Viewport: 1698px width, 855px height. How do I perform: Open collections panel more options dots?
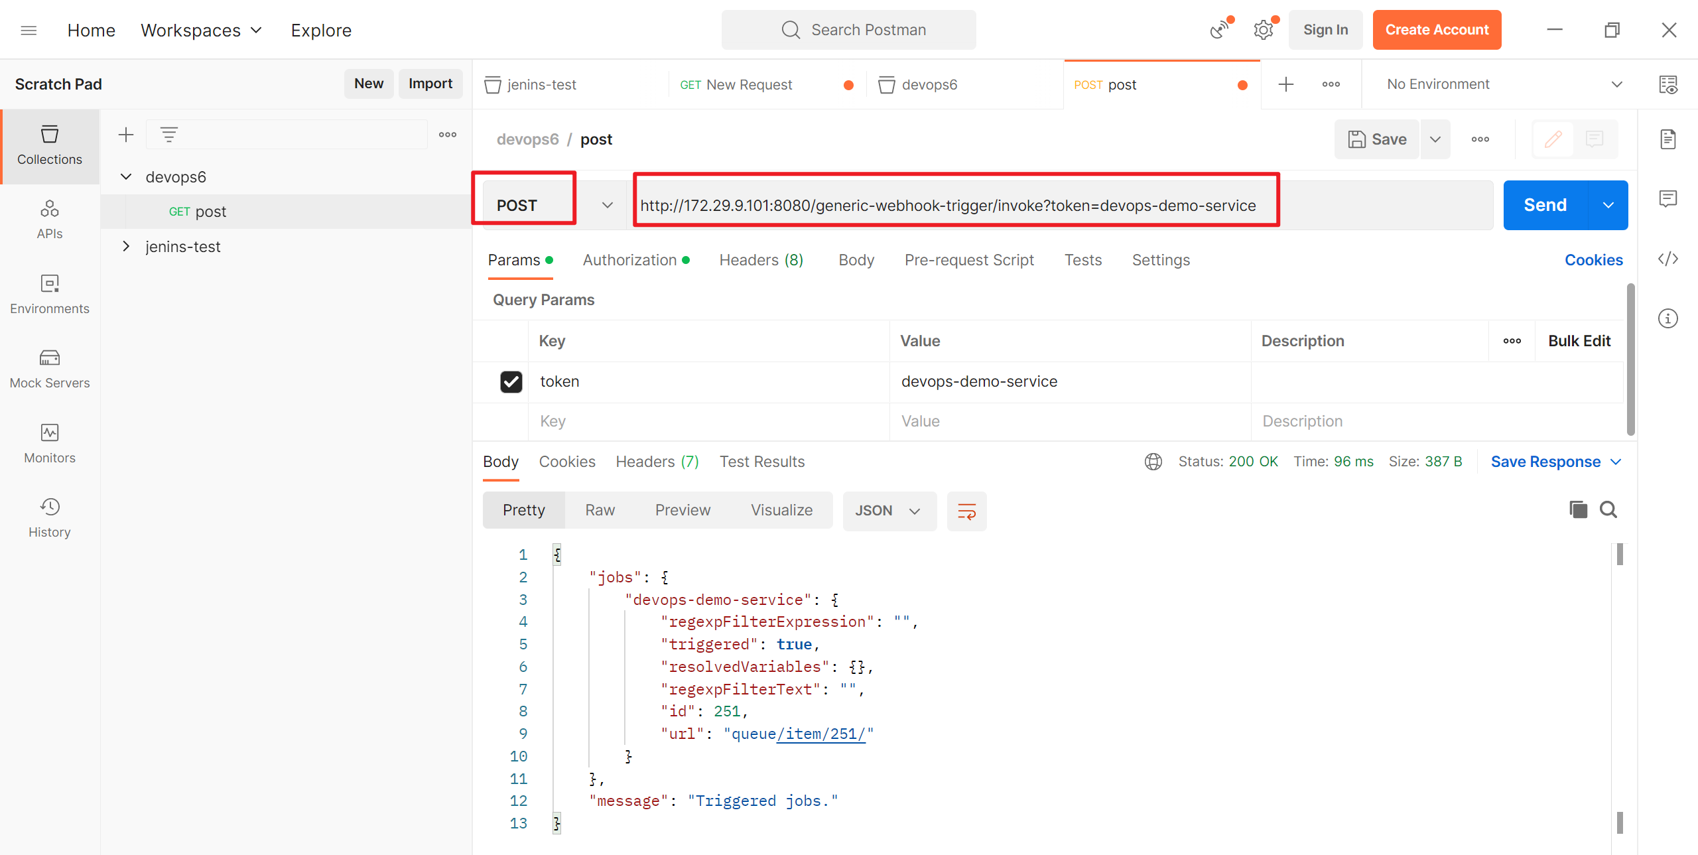point(448,135)
